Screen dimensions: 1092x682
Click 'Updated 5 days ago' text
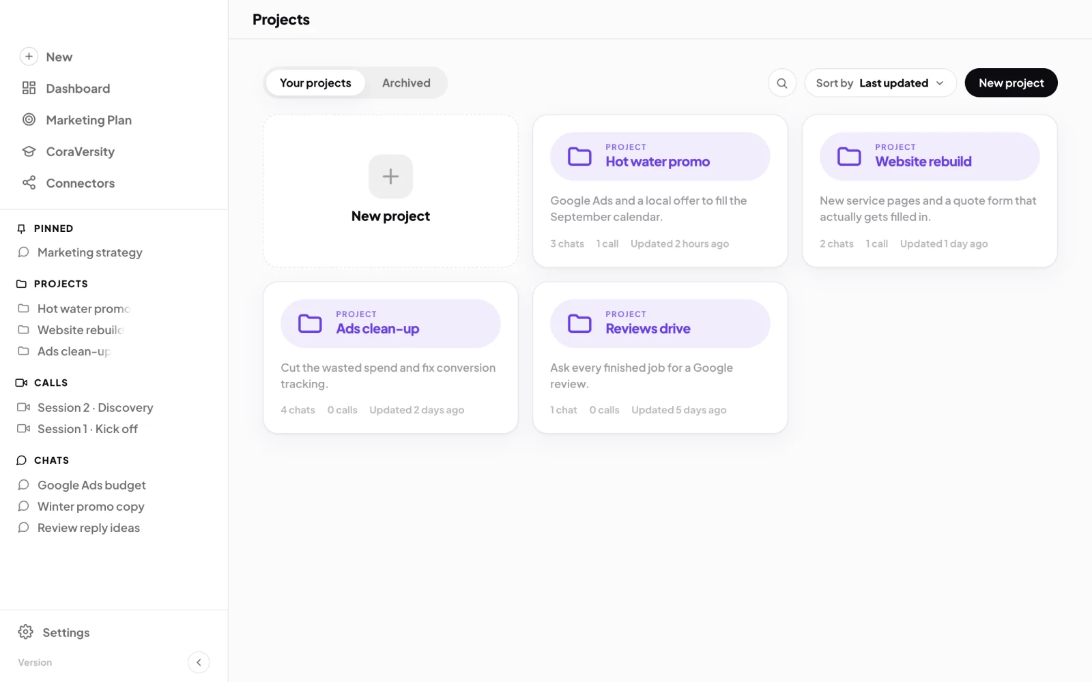(x=679, y=410)
